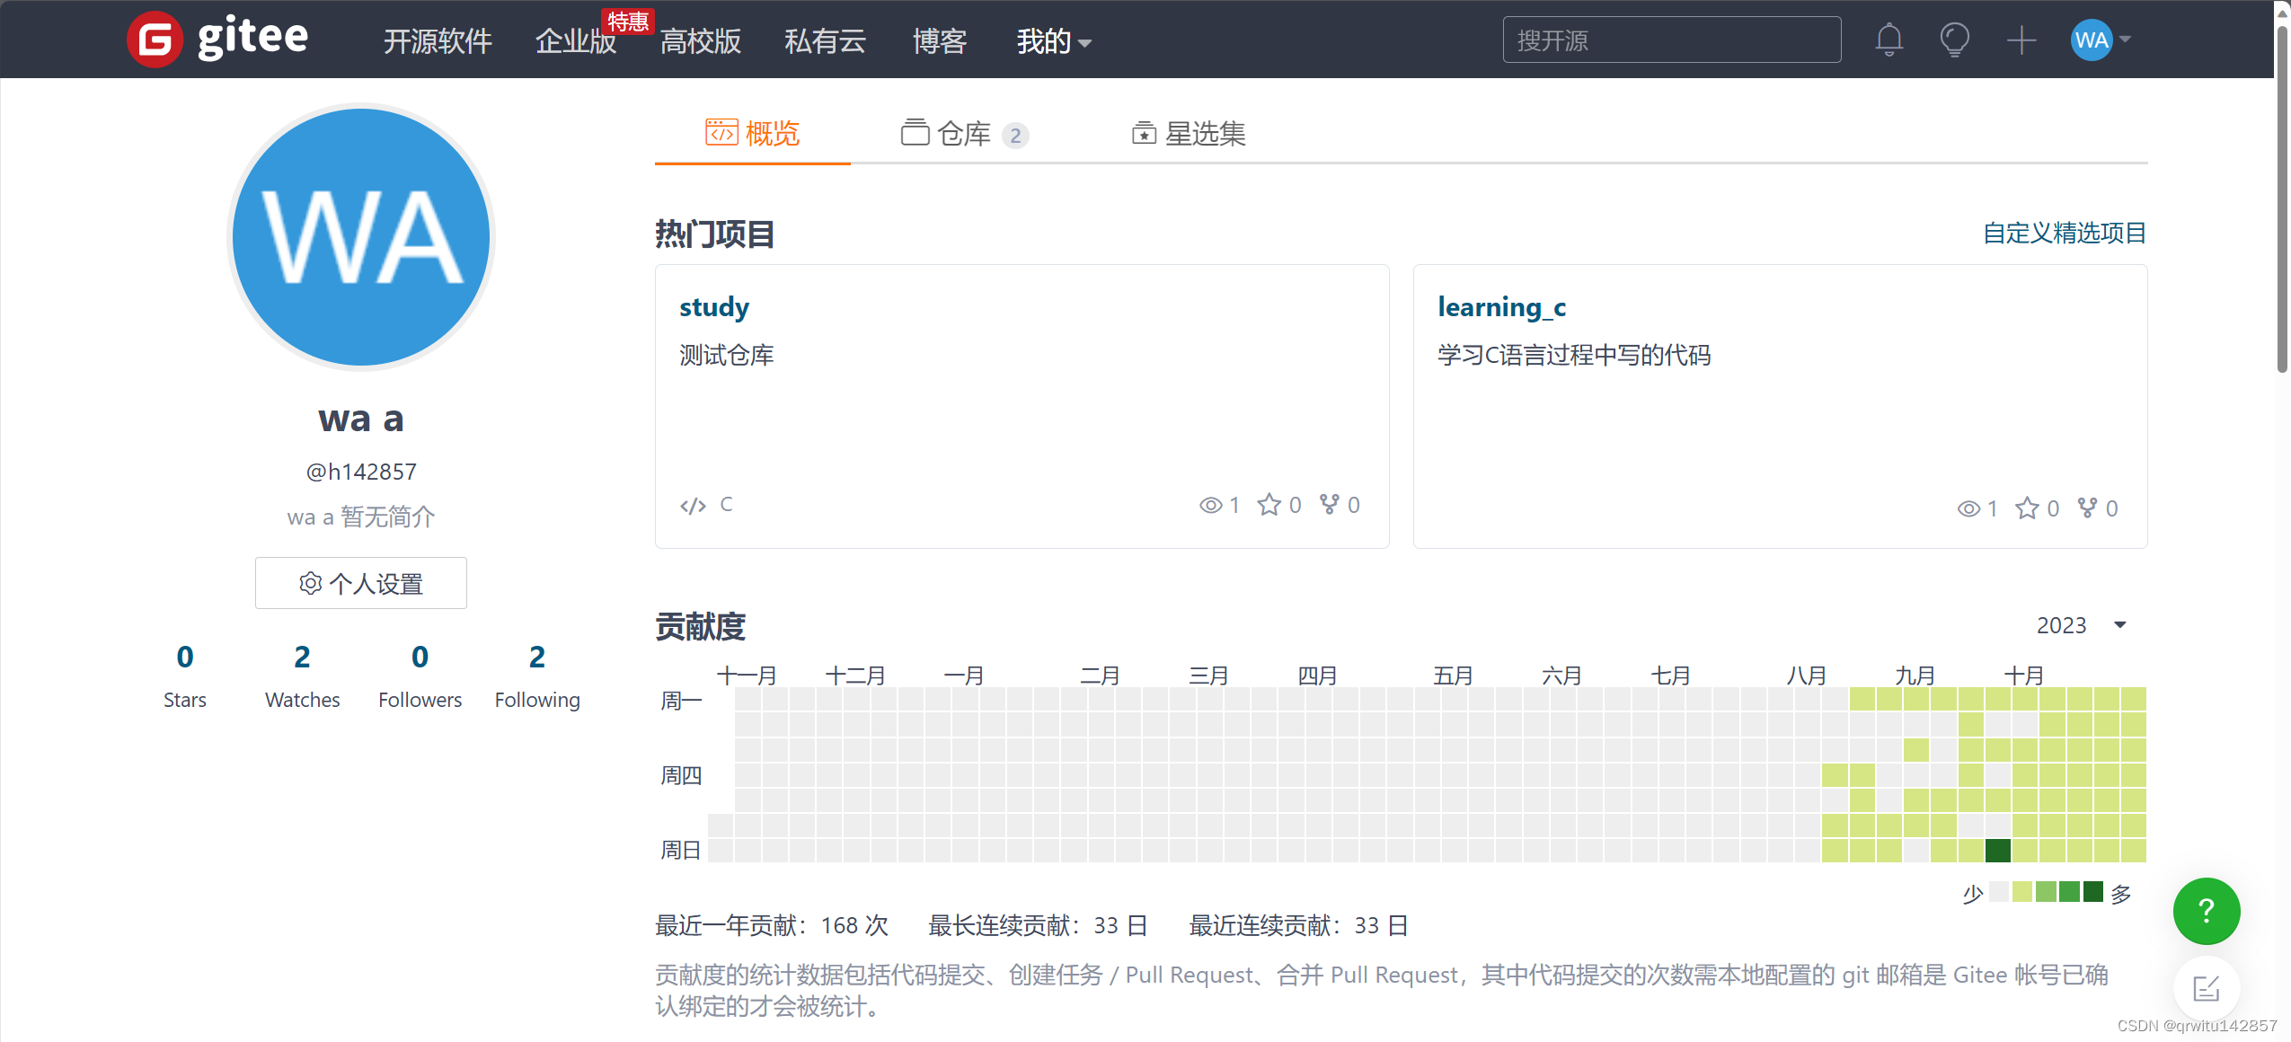Screen dimensions: 2291x1042
Task: Click the plus create-new icon
Action: pos(2021,40)
